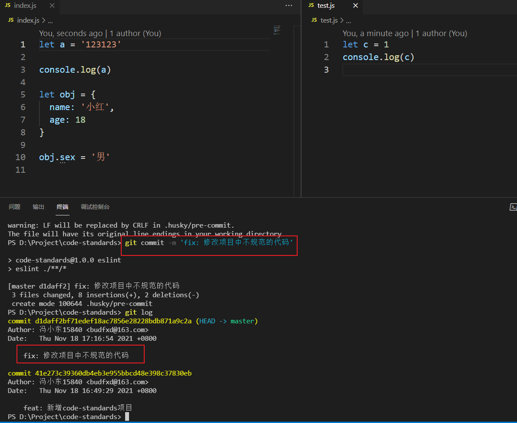Image resolution: width=517 pixels, height=423 pixels.
Task: Click on 'console.log(a)' in index.js
Action: click(x=75, y=70)
